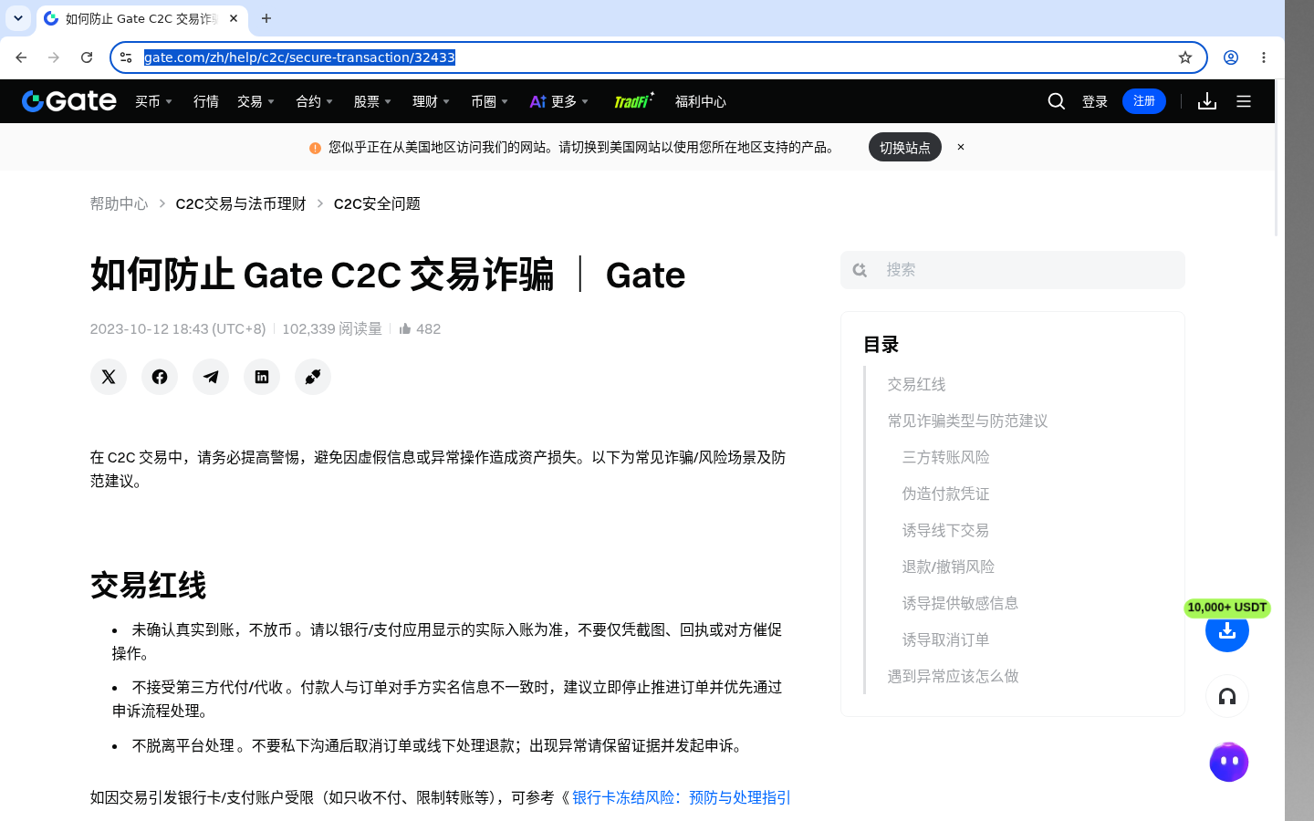Expand the 币圈 dropdown menu
Screen dimensions: 1314x821
(x=489, y=101)
